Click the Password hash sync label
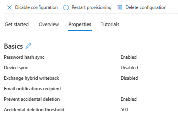Viewport: 178px width, 122px height. click(x=24, y=57)
